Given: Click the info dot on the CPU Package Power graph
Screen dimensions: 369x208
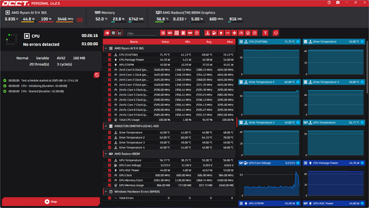Looking at the screenshot, I should (x=362, y=163).
